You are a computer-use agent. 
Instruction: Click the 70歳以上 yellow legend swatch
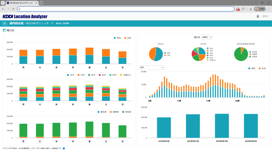click(x=121, y=75)
